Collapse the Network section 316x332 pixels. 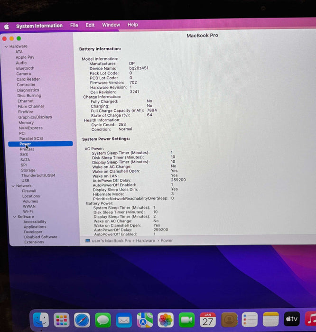click(13, 186)
